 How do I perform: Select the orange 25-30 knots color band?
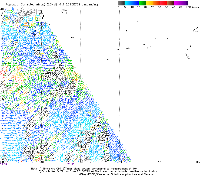click(x=156, y=3)
